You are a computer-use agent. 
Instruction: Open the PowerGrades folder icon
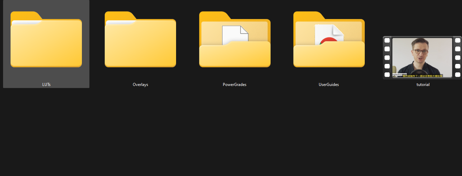point(235,51)
